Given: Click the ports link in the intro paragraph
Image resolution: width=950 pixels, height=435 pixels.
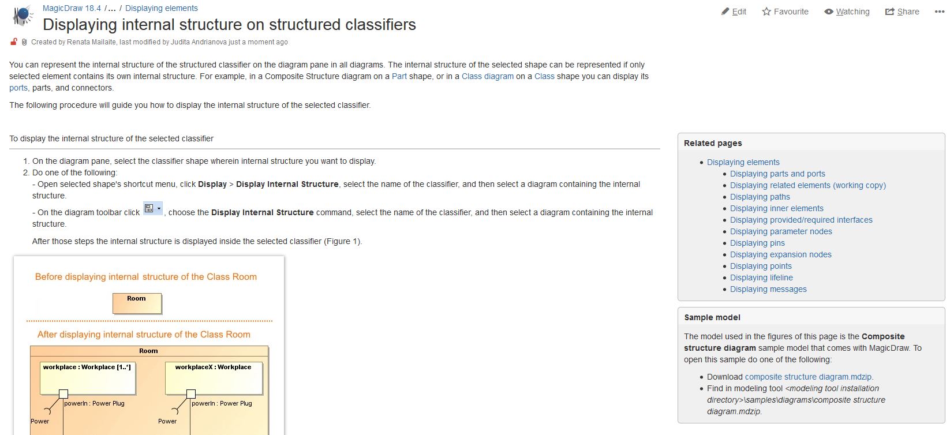Looking at the screenshot, I should coord(18,88).
